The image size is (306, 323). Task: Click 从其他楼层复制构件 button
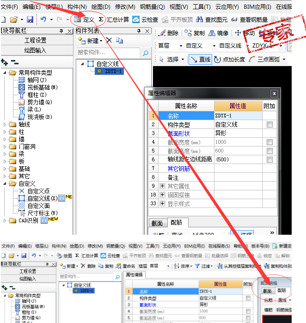click(x=239, y=266)
